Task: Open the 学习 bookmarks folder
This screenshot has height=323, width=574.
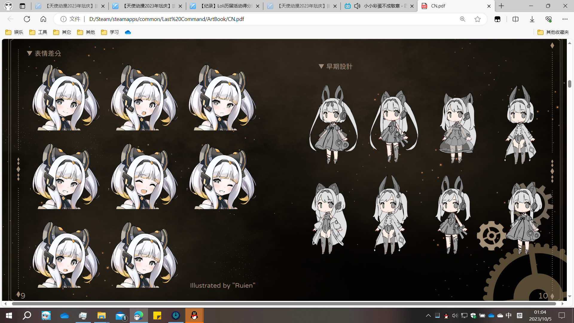Action: 110,32
